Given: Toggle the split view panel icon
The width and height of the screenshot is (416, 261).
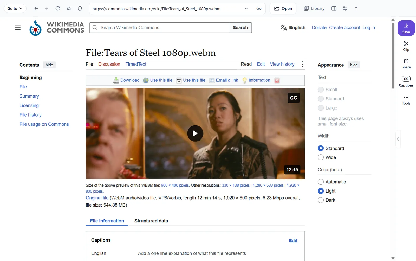Looking at the screenshot, I should point(334,8).
